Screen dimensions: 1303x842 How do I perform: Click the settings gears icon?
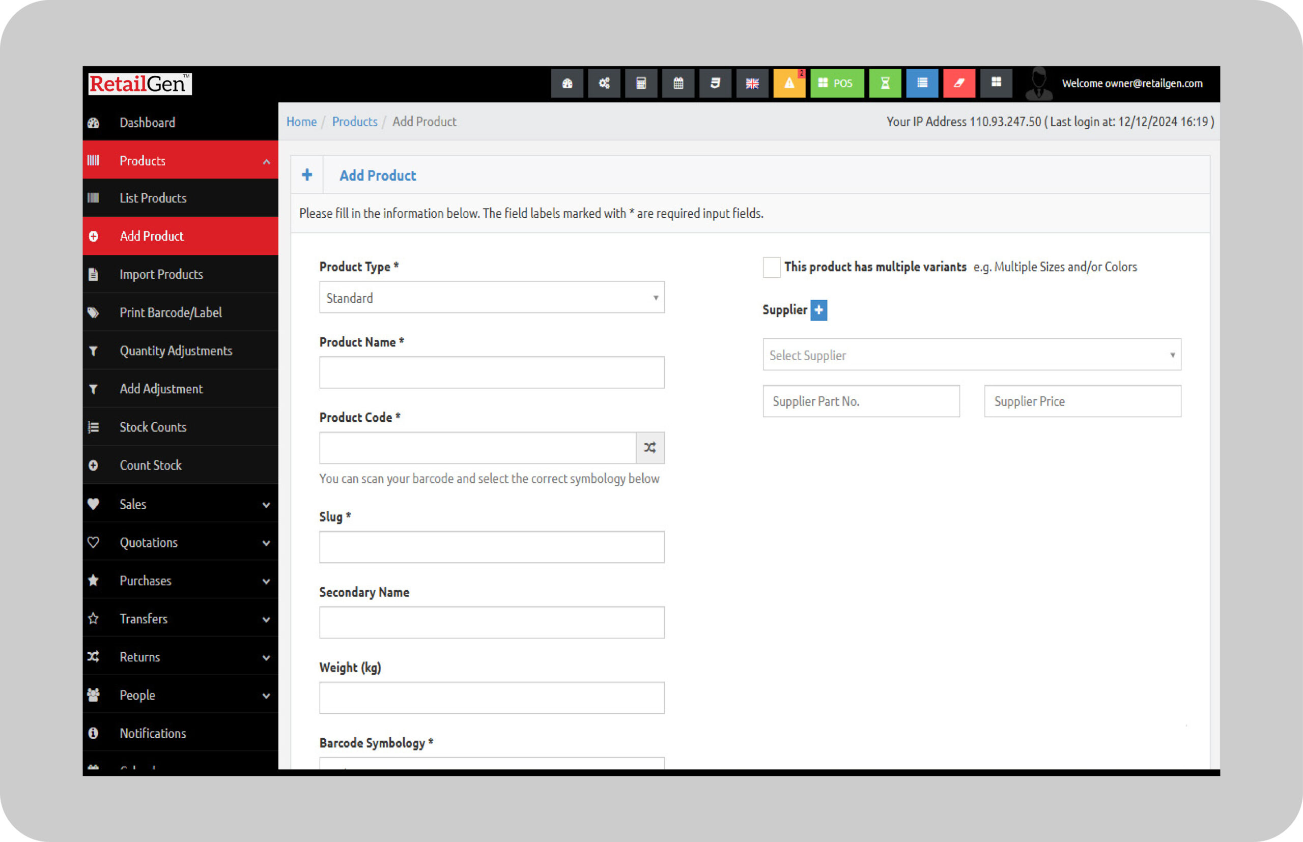click(x=604, y=83)
